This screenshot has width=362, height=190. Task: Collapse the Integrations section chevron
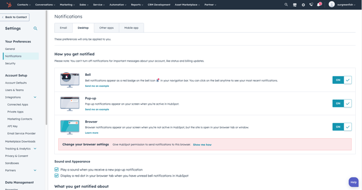[35, 97]
